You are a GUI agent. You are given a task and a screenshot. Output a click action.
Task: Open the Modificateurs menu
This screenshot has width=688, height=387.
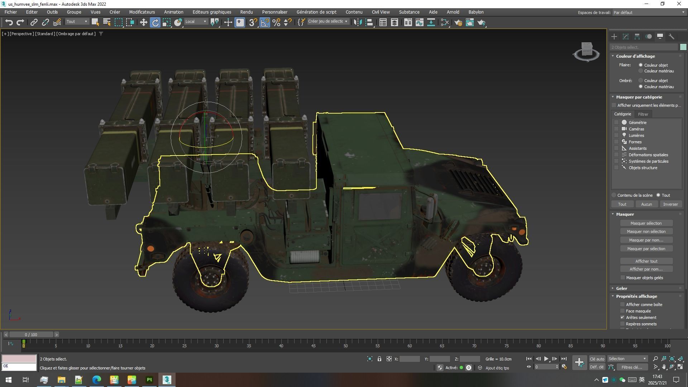(x=142, y=12)
